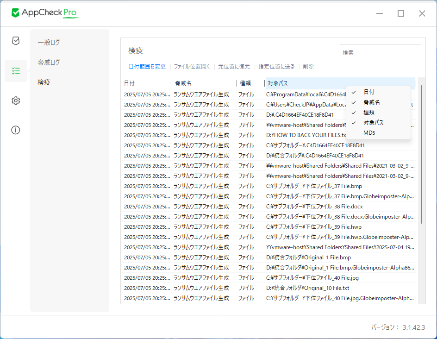The height and width of the screenshot is (339, 437).
Task: Click the 日付範囲を変更 link
Action: point(147,67)
